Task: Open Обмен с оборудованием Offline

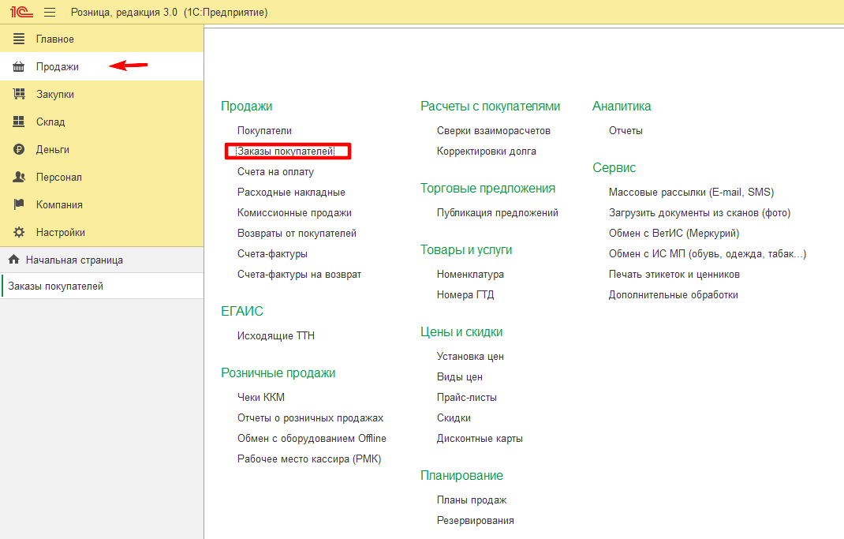Action: tap(312, 438)
